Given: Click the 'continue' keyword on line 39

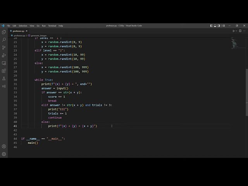Looking at the screenshot, I should point(55,118).
